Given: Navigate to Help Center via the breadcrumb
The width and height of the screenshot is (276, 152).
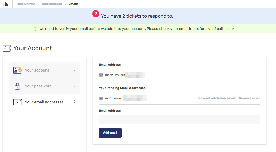Looking at the screenshot, I should (x=25, y=4).
